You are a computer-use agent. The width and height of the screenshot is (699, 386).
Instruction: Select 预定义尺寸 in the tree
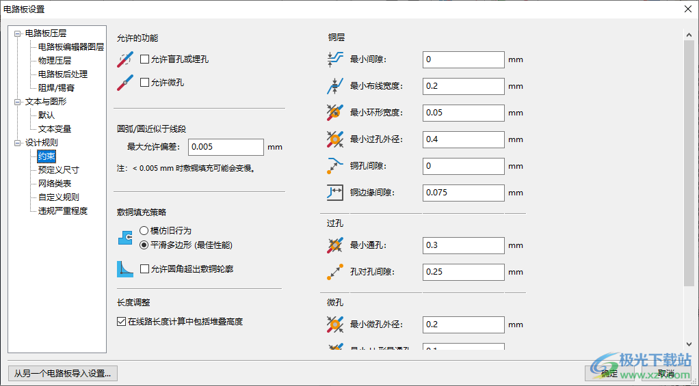click(x=58, y=170)
